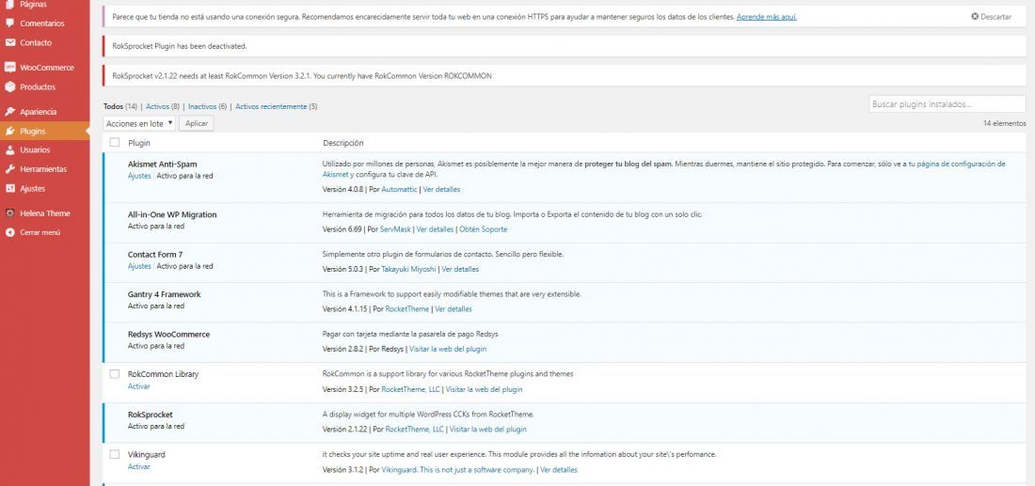Open the Helena Theme menu item
Image resolution: width=1035 pixels, height=486 pixels.
[x=45, y=213]
